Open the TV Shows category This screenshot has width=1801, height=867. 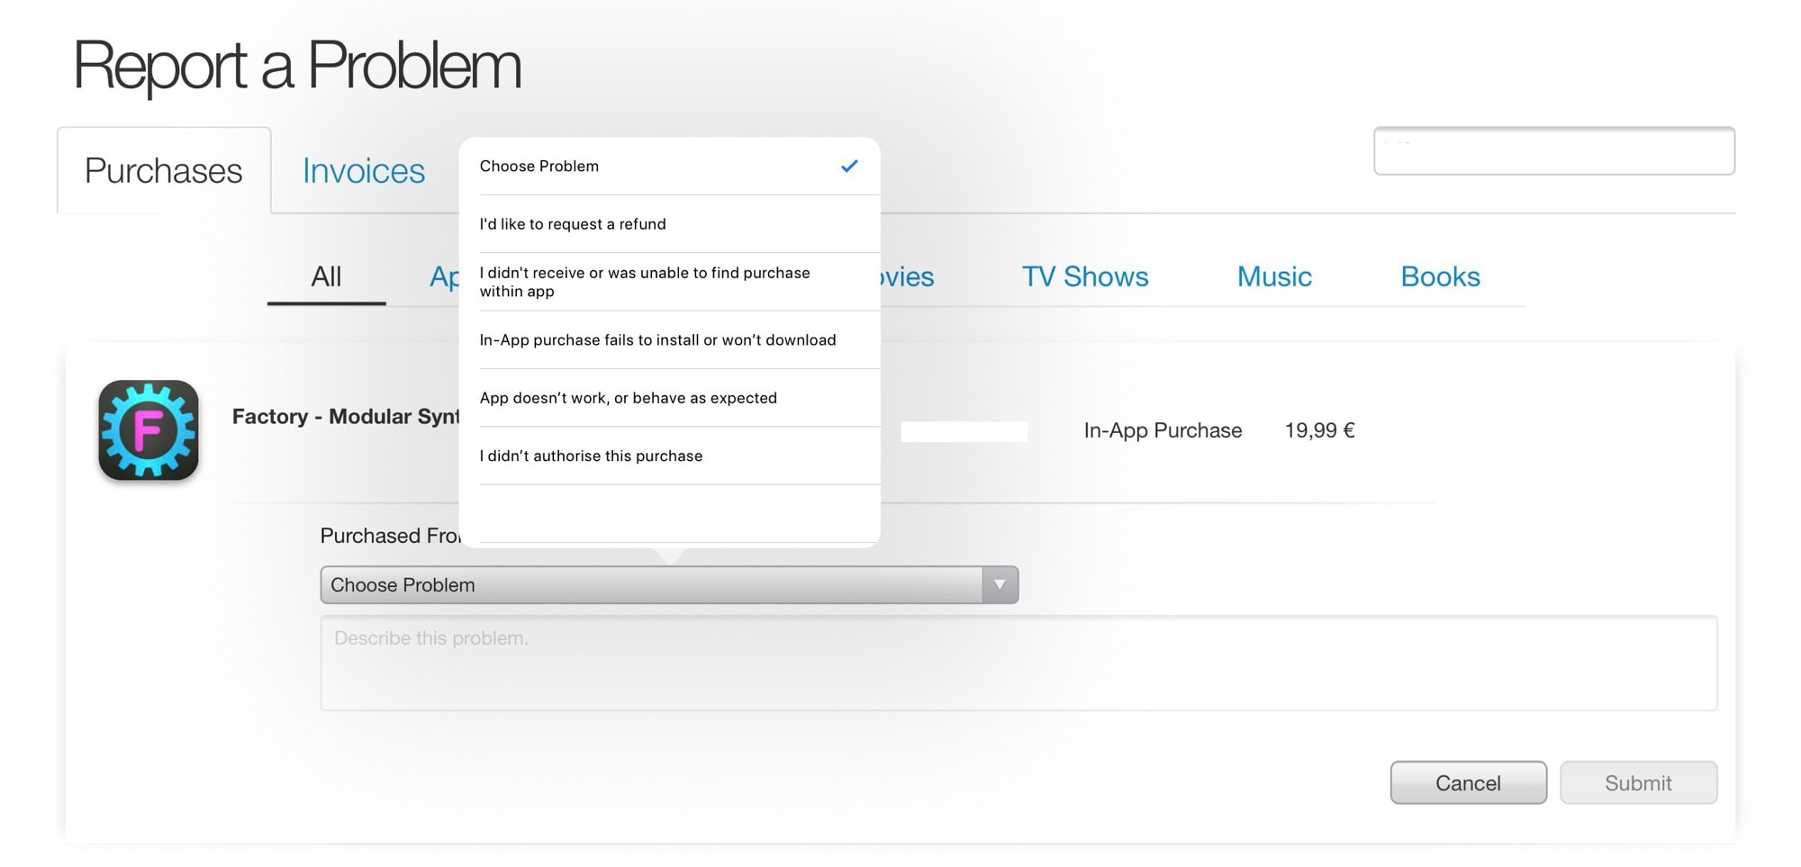(1084, 276)
